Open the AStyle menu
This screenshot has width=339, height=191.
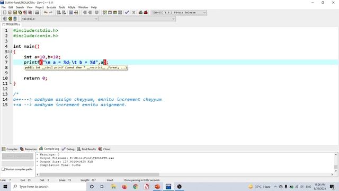tap(72, 7)
